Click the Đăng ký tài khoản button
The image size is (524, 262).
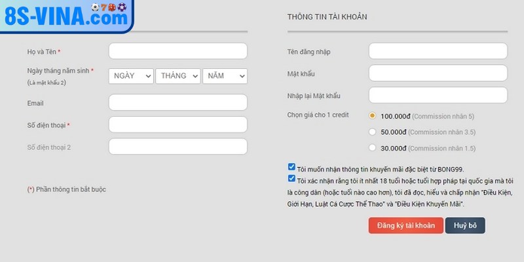405,226
